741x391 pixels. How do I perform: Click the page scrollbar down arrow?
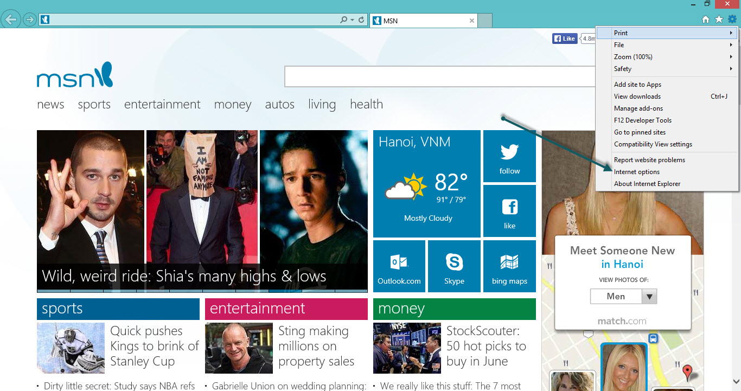(736, 381)
